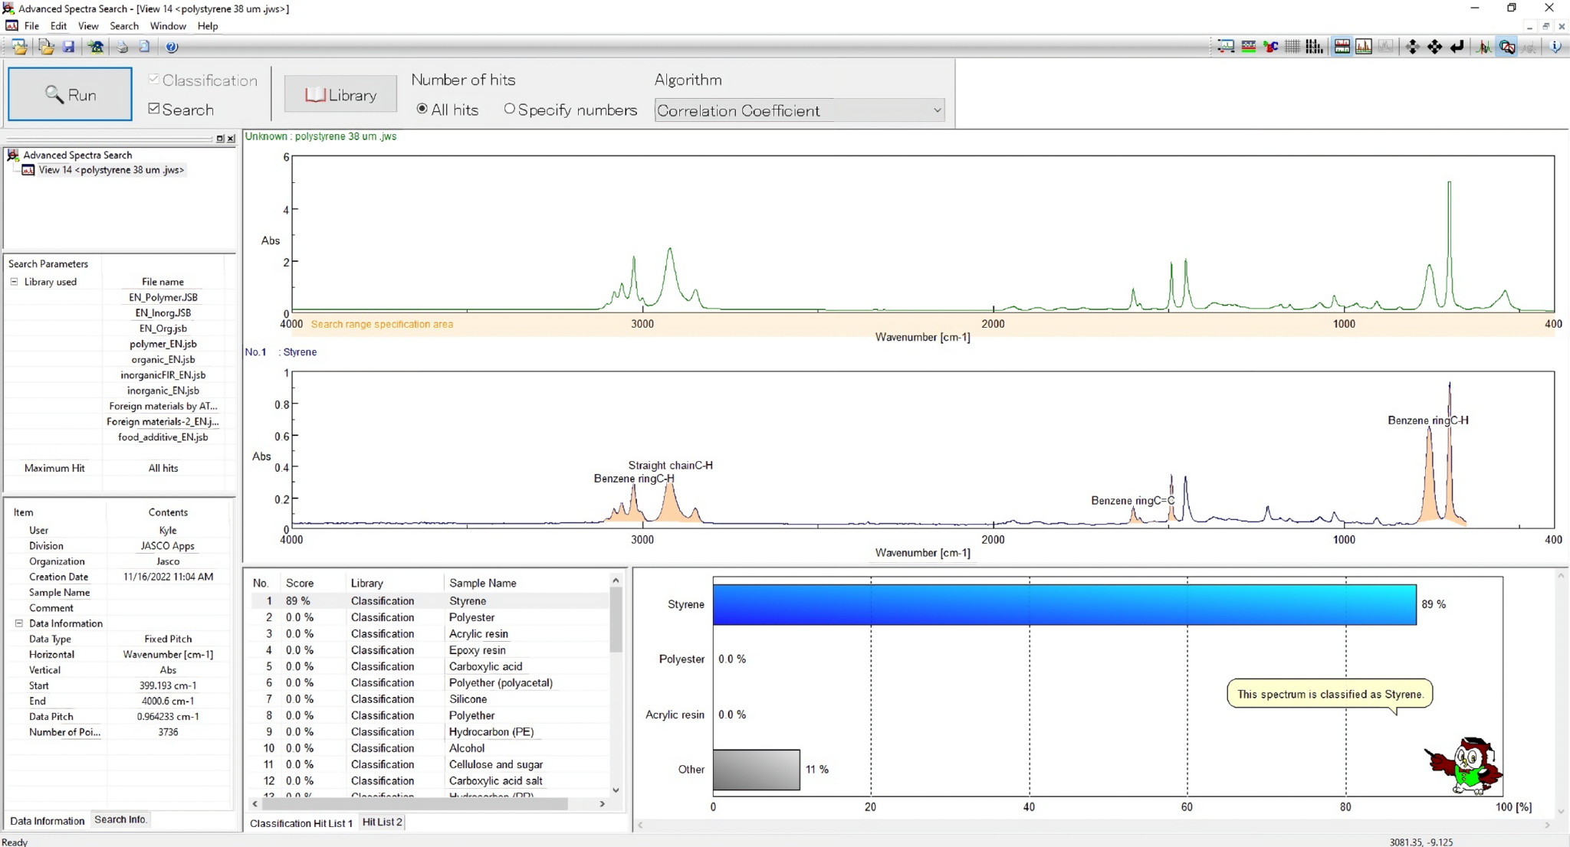Close the left tree panel with X

(x=231, y=139)
